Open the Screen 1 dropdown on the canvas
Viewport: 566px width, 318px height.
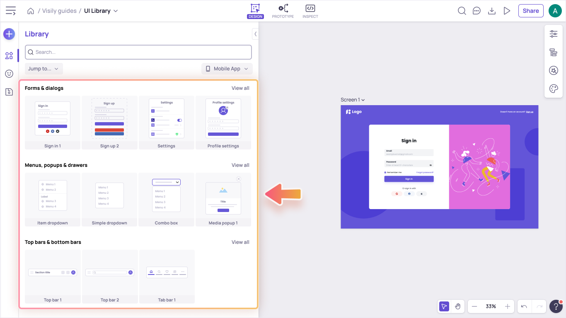[x=353, y=99]
